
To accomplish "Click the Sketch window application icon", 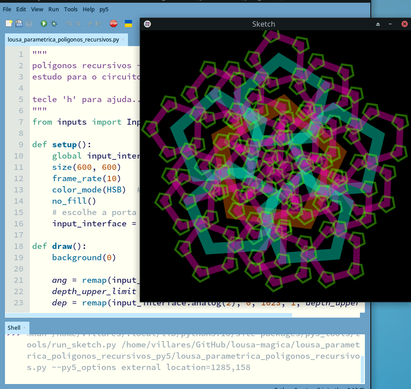I will [x=147, y=24].
